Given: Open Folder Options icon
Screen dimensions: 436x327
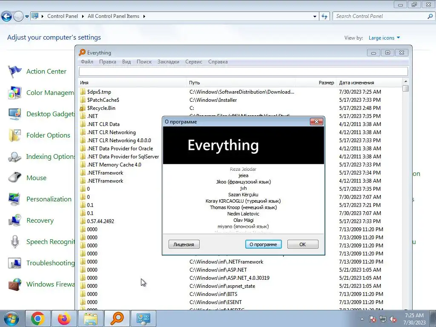Looking at the screenshot, I should point(15,135).
